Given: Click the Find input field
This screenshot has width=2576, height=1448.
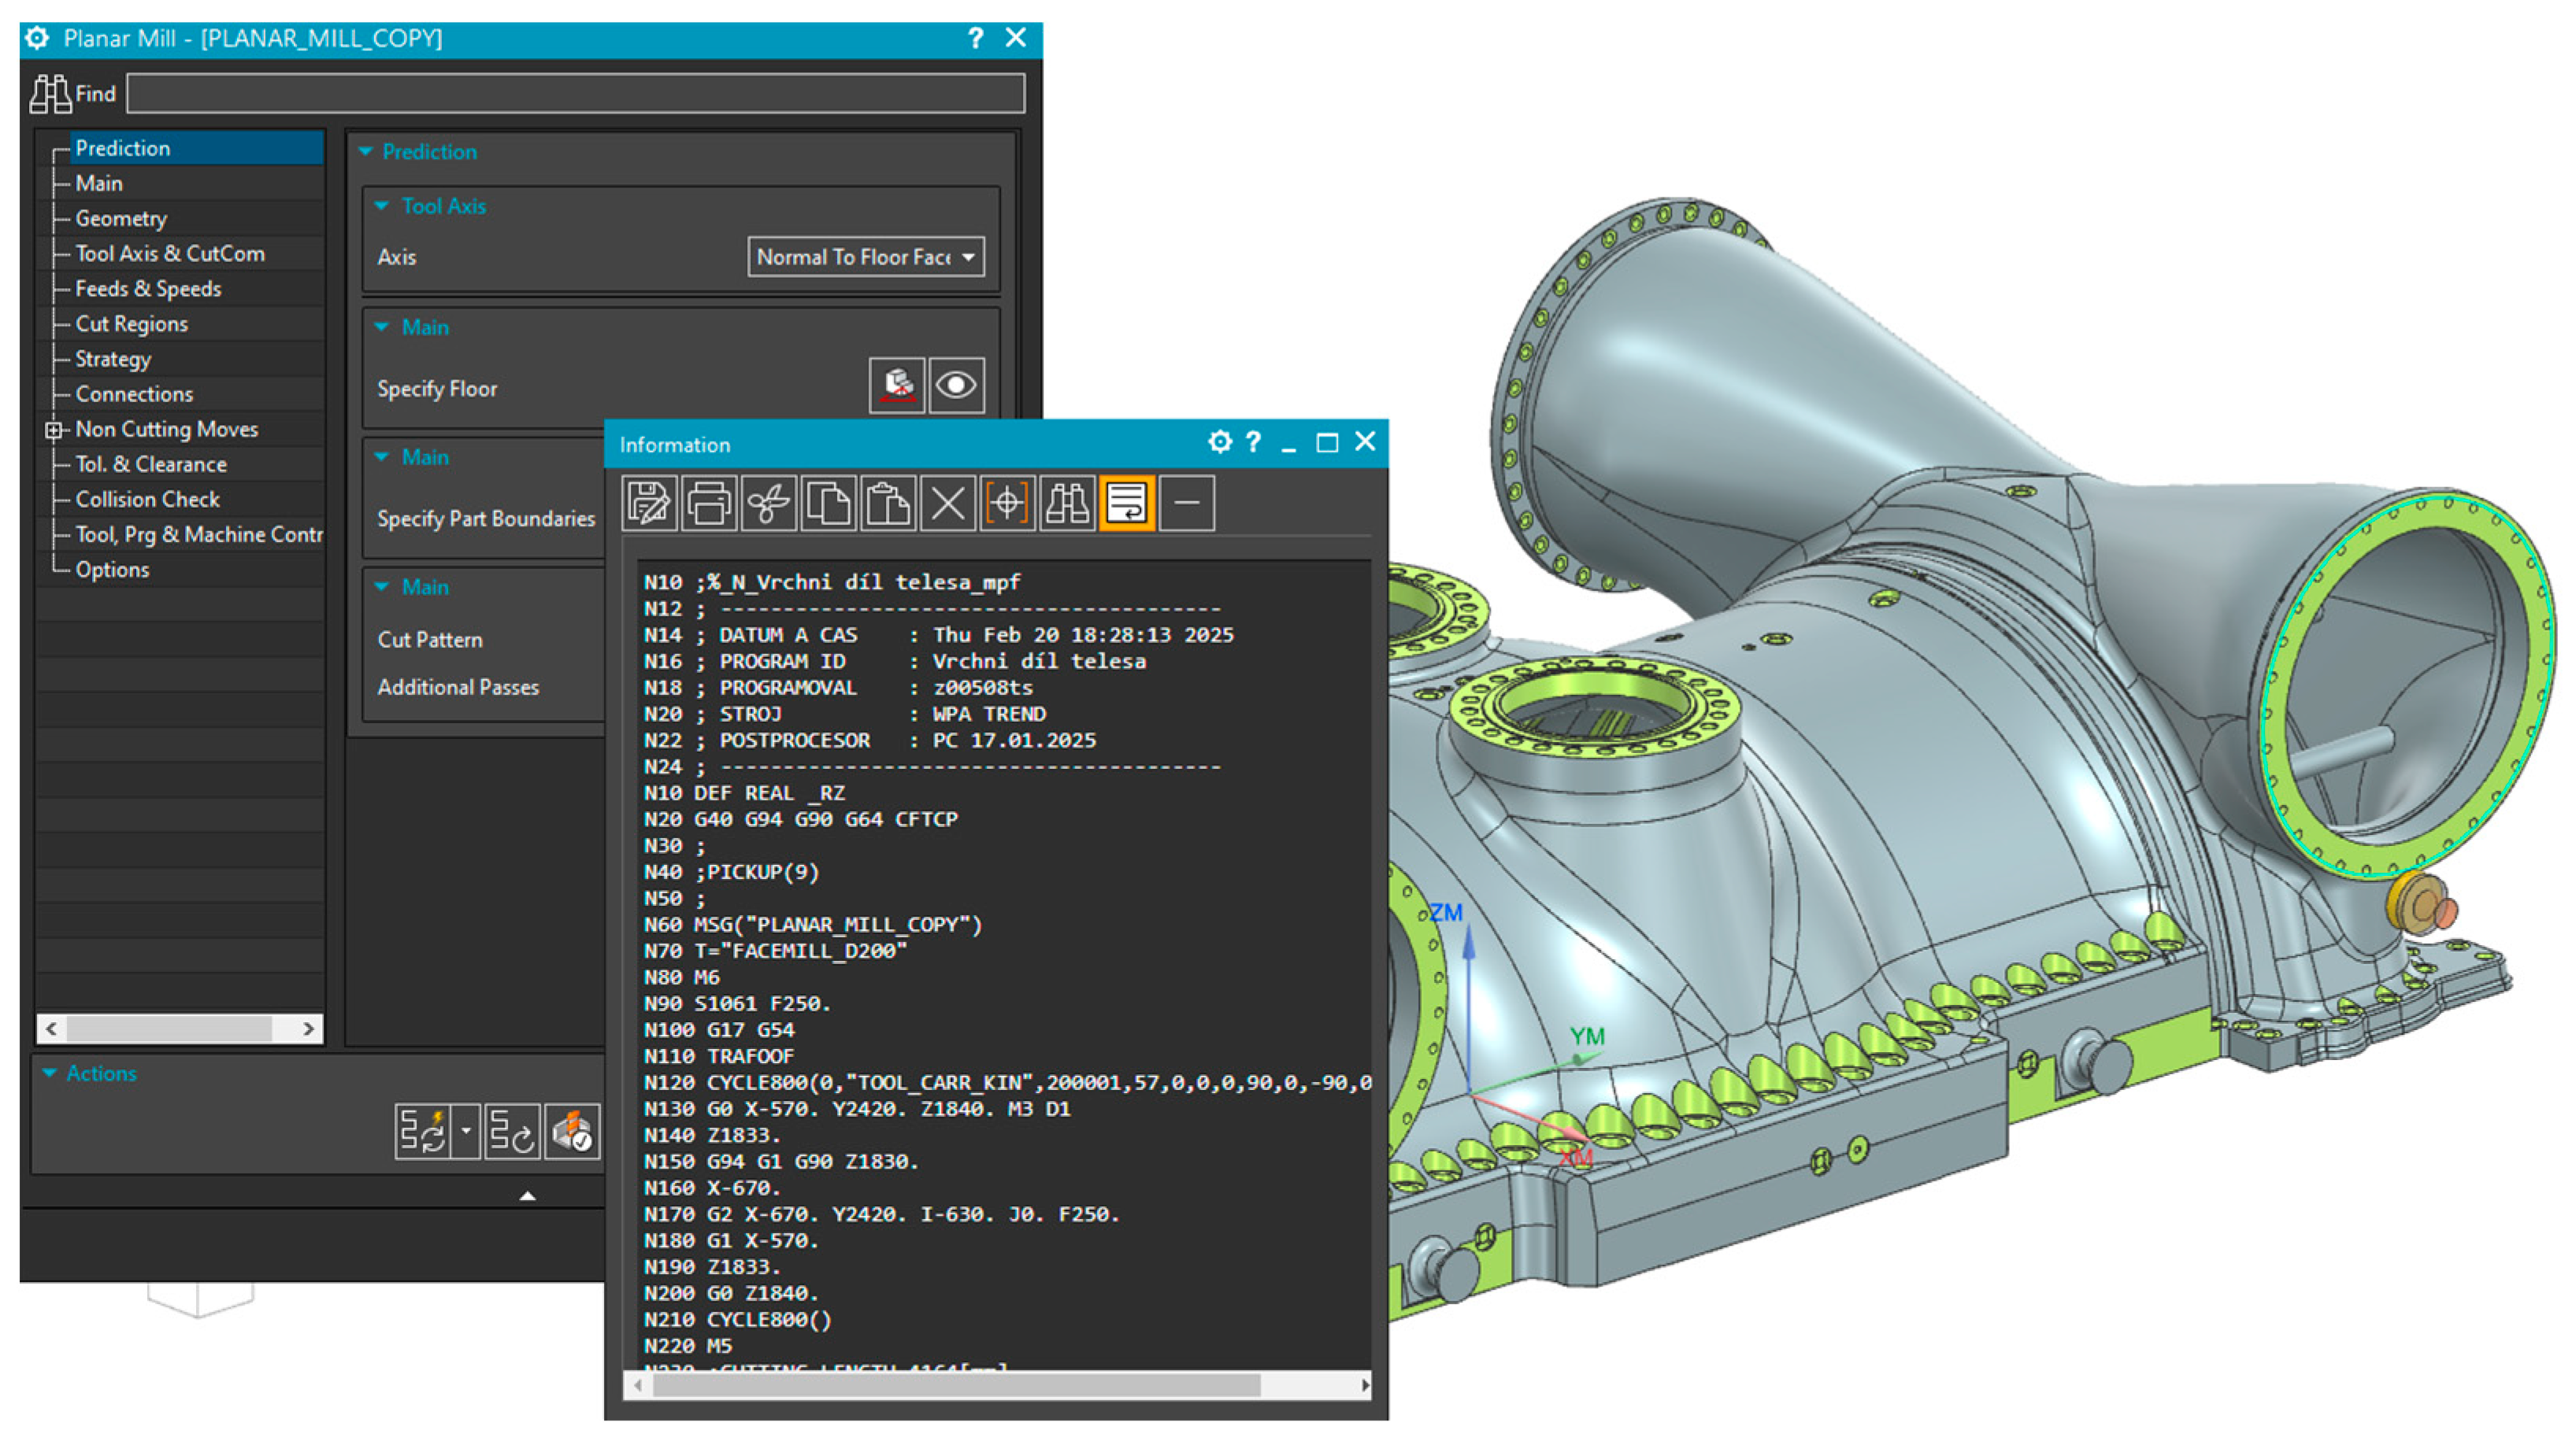Looking at the screenshot, I should click(575, 94).
